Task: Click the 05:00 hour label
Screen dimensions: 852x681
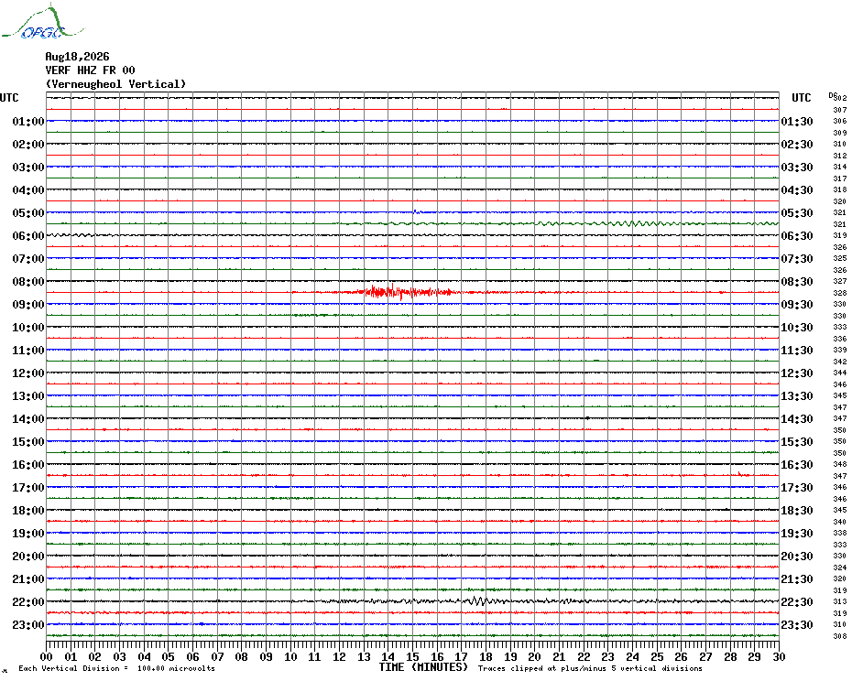Action: 28,213
